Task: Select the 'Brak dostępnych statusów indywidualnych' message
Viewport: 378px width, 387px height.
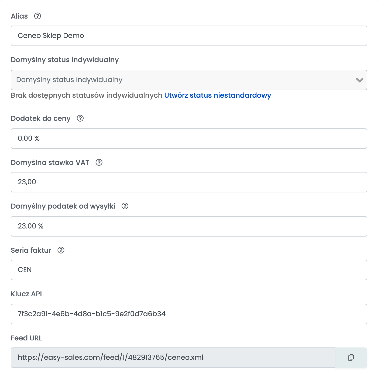Action: click(87, 95)
